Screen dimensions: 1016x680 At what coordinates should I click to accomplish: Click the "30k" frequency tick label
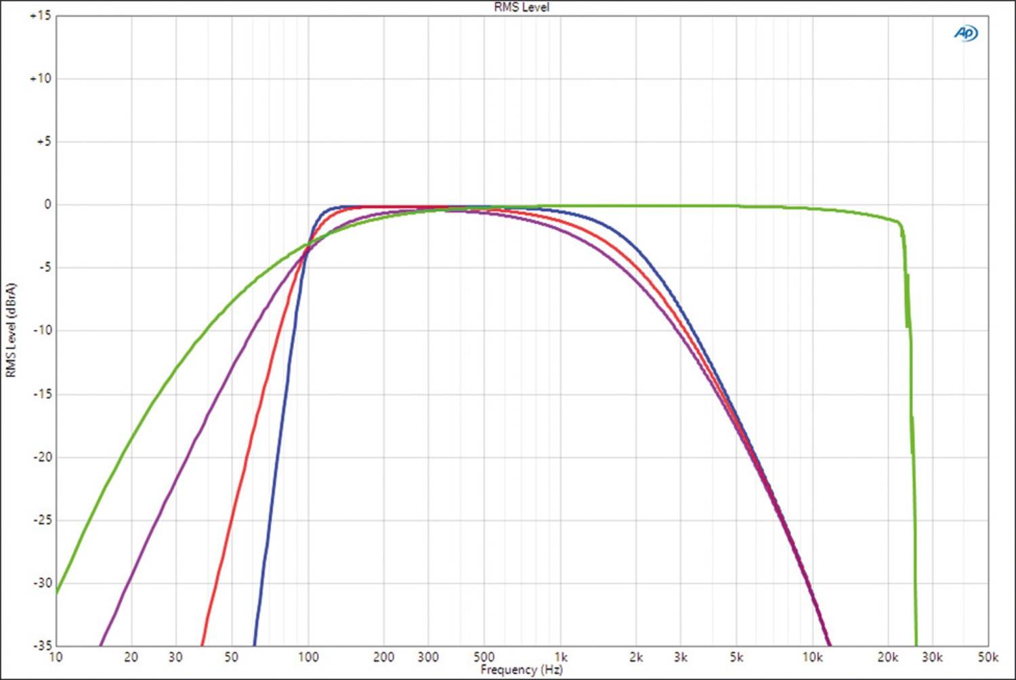(932, 657)
